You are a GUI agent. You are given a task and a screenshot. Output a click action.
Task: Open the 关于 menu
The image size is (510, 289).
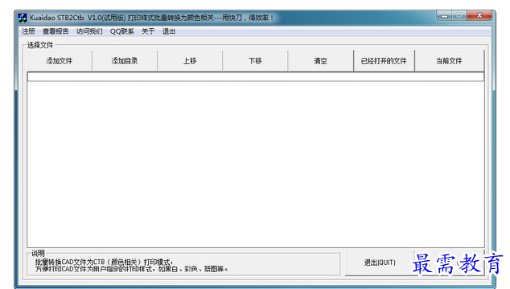pyautogui.click(x=148, y=31)
